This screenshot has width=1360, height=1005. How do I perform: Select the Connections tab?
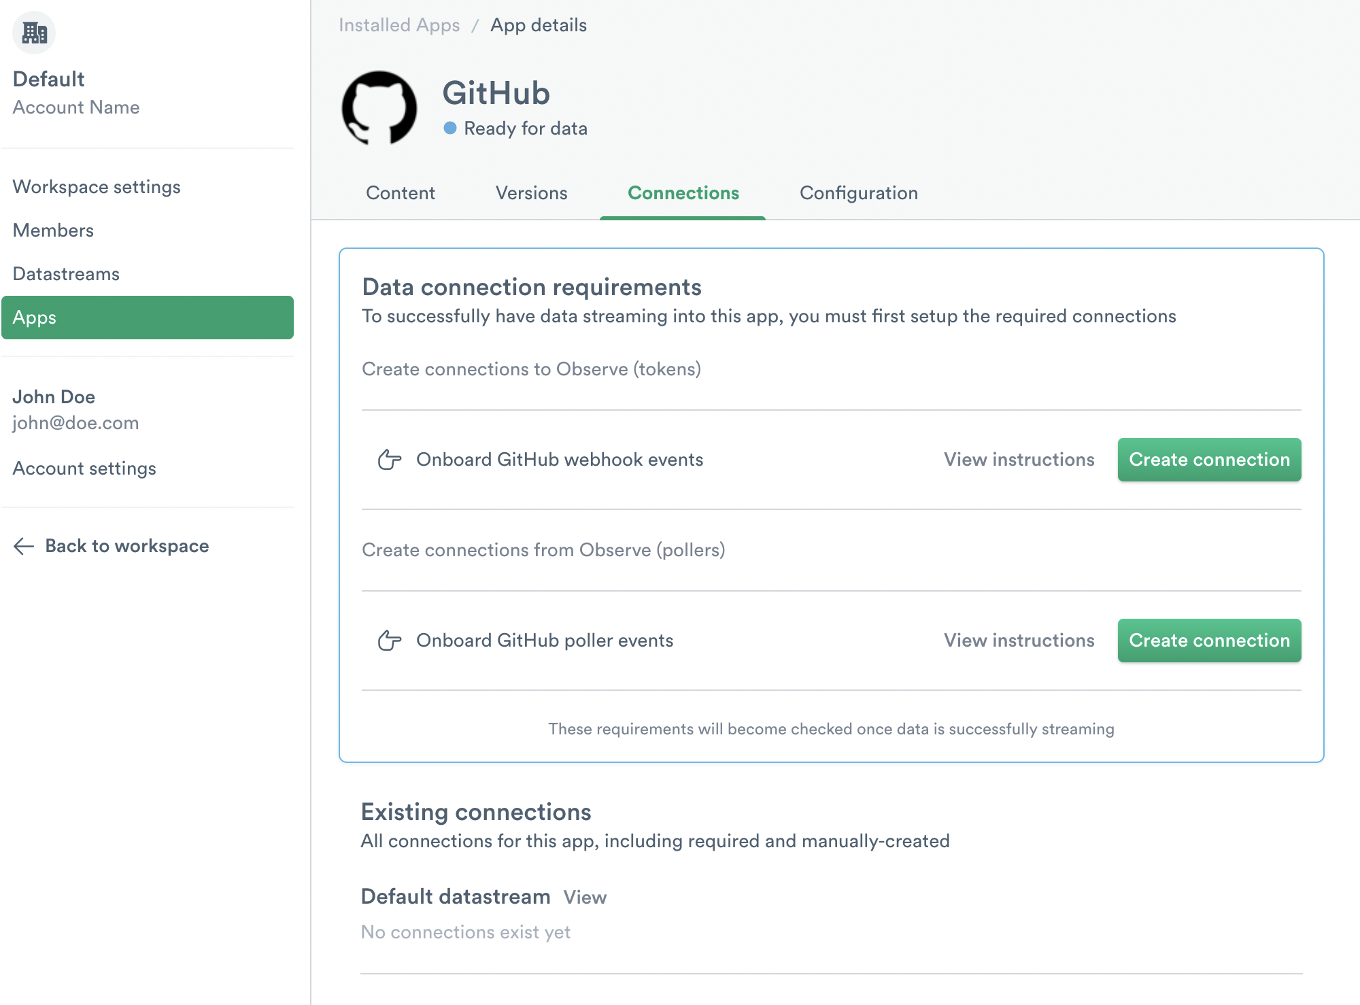[683, 193]
